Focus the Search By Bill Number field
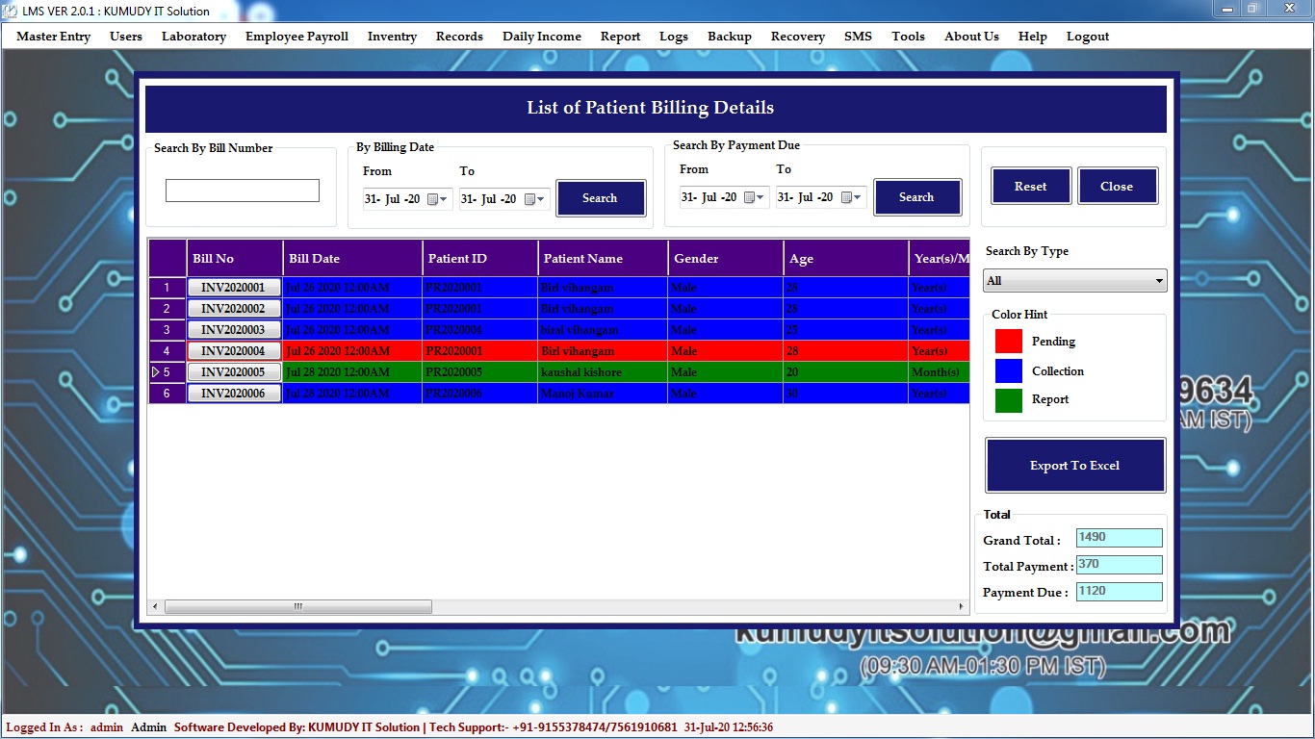Viewport: 1315px width, 739px height. (x=242, y=191)
